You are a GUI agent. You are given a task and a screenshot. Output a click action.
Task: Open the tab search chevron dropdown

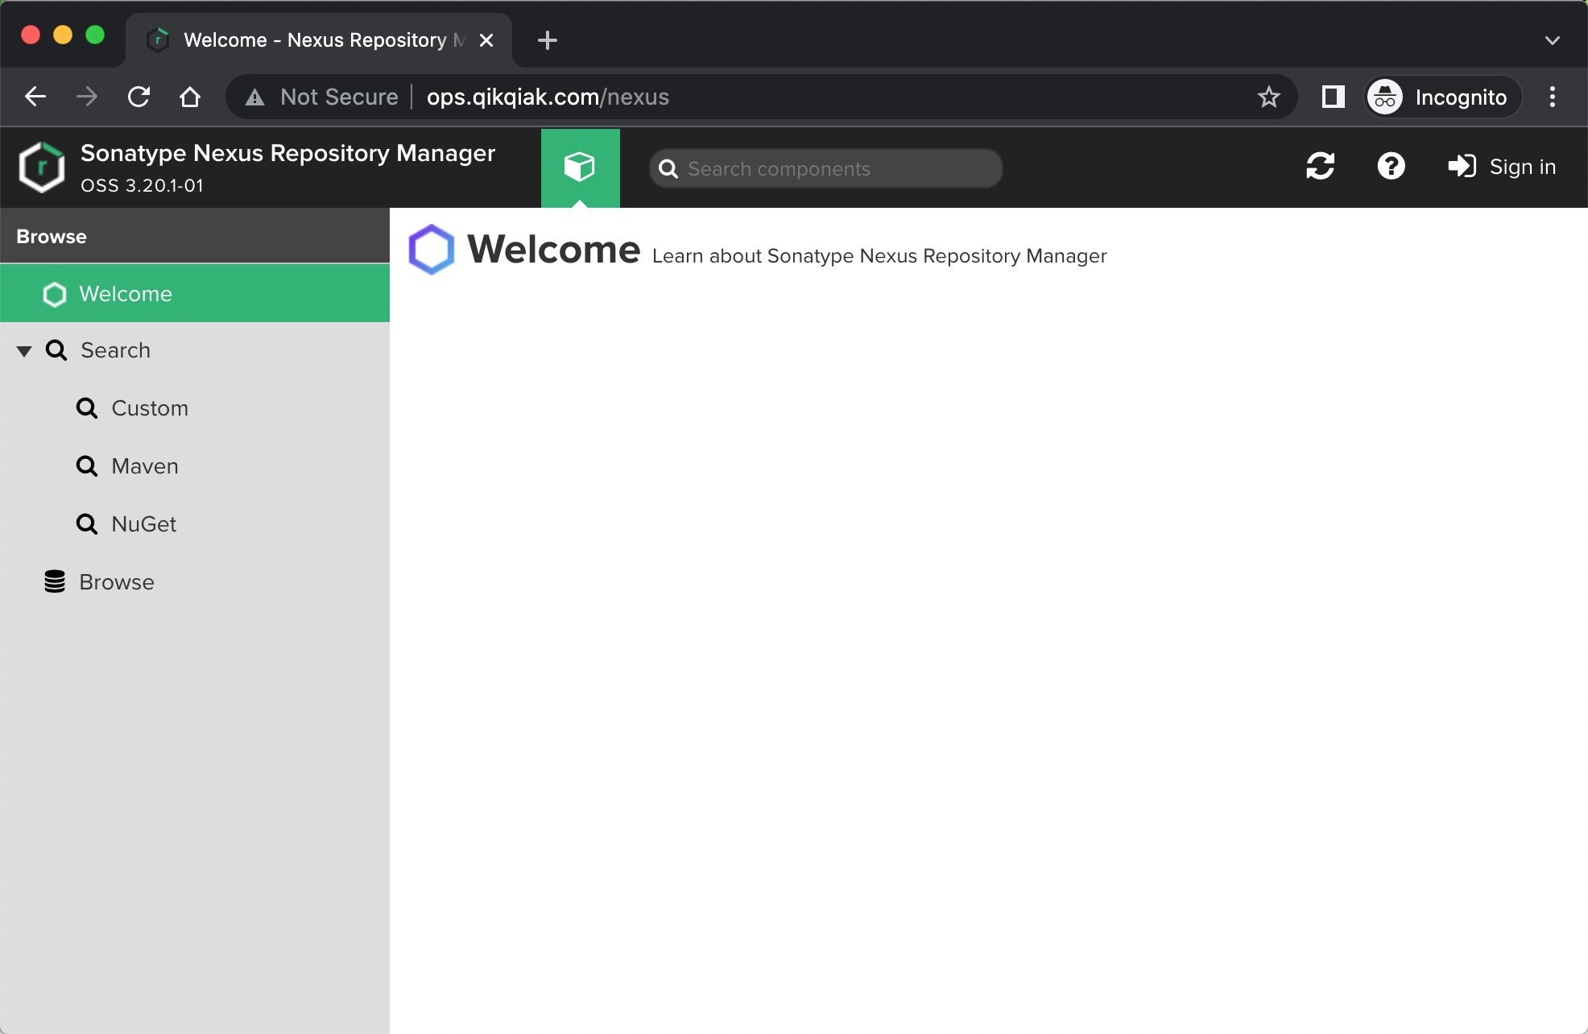click(1552, 40)
